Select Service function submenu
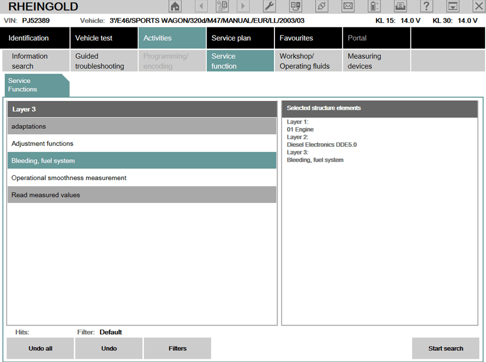The image size is (486, 362). click(240, 61)
